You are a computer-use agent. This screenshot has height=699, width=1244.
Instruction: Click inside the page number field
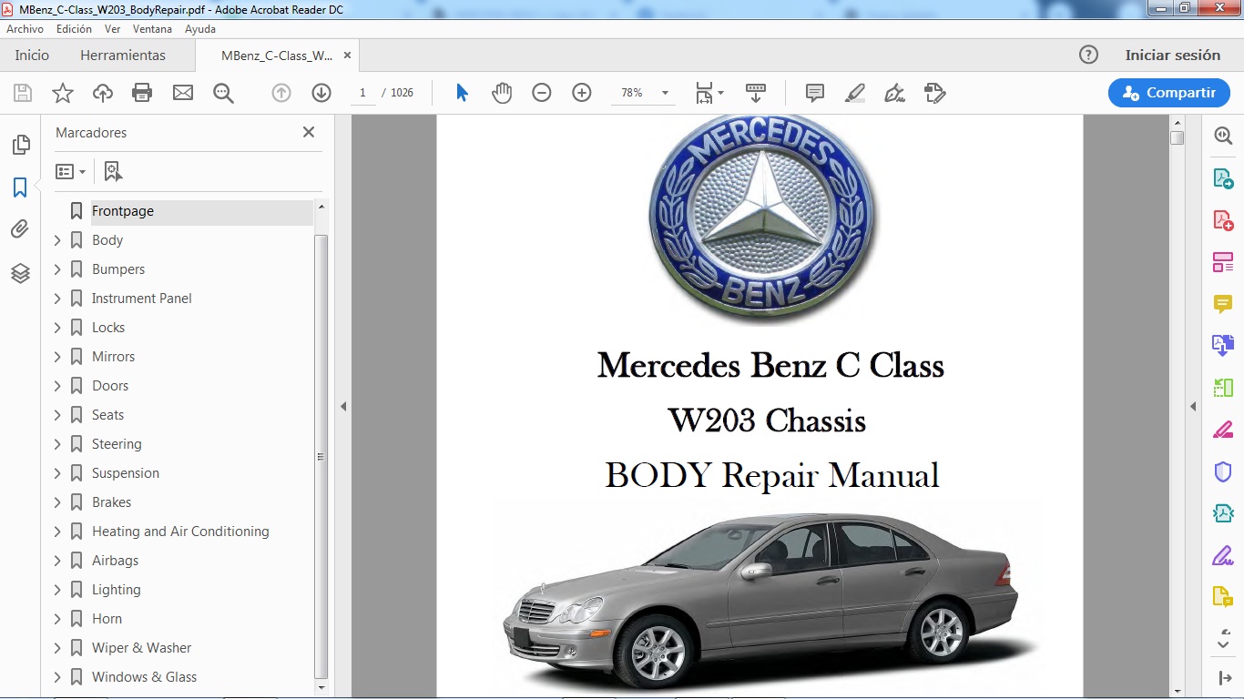point(361,92)
